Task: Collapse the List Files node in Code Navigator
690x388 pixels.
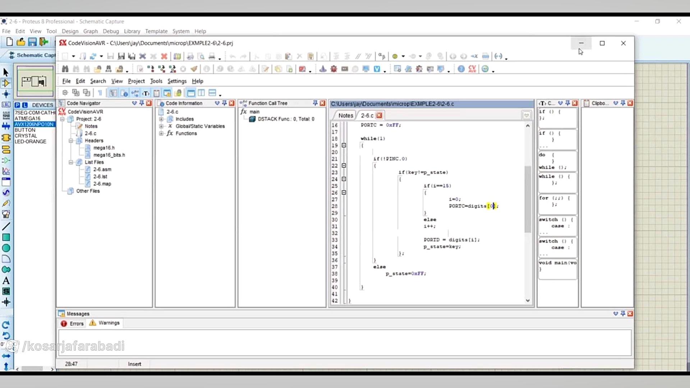Action: [x=71, y=162]
